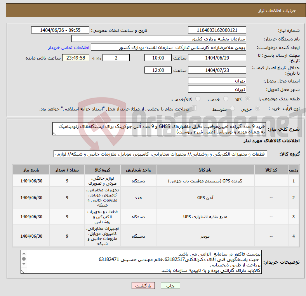Select the خدمت radio button
The width and height of the screenshot is (306, 296).
click(226, 99)
